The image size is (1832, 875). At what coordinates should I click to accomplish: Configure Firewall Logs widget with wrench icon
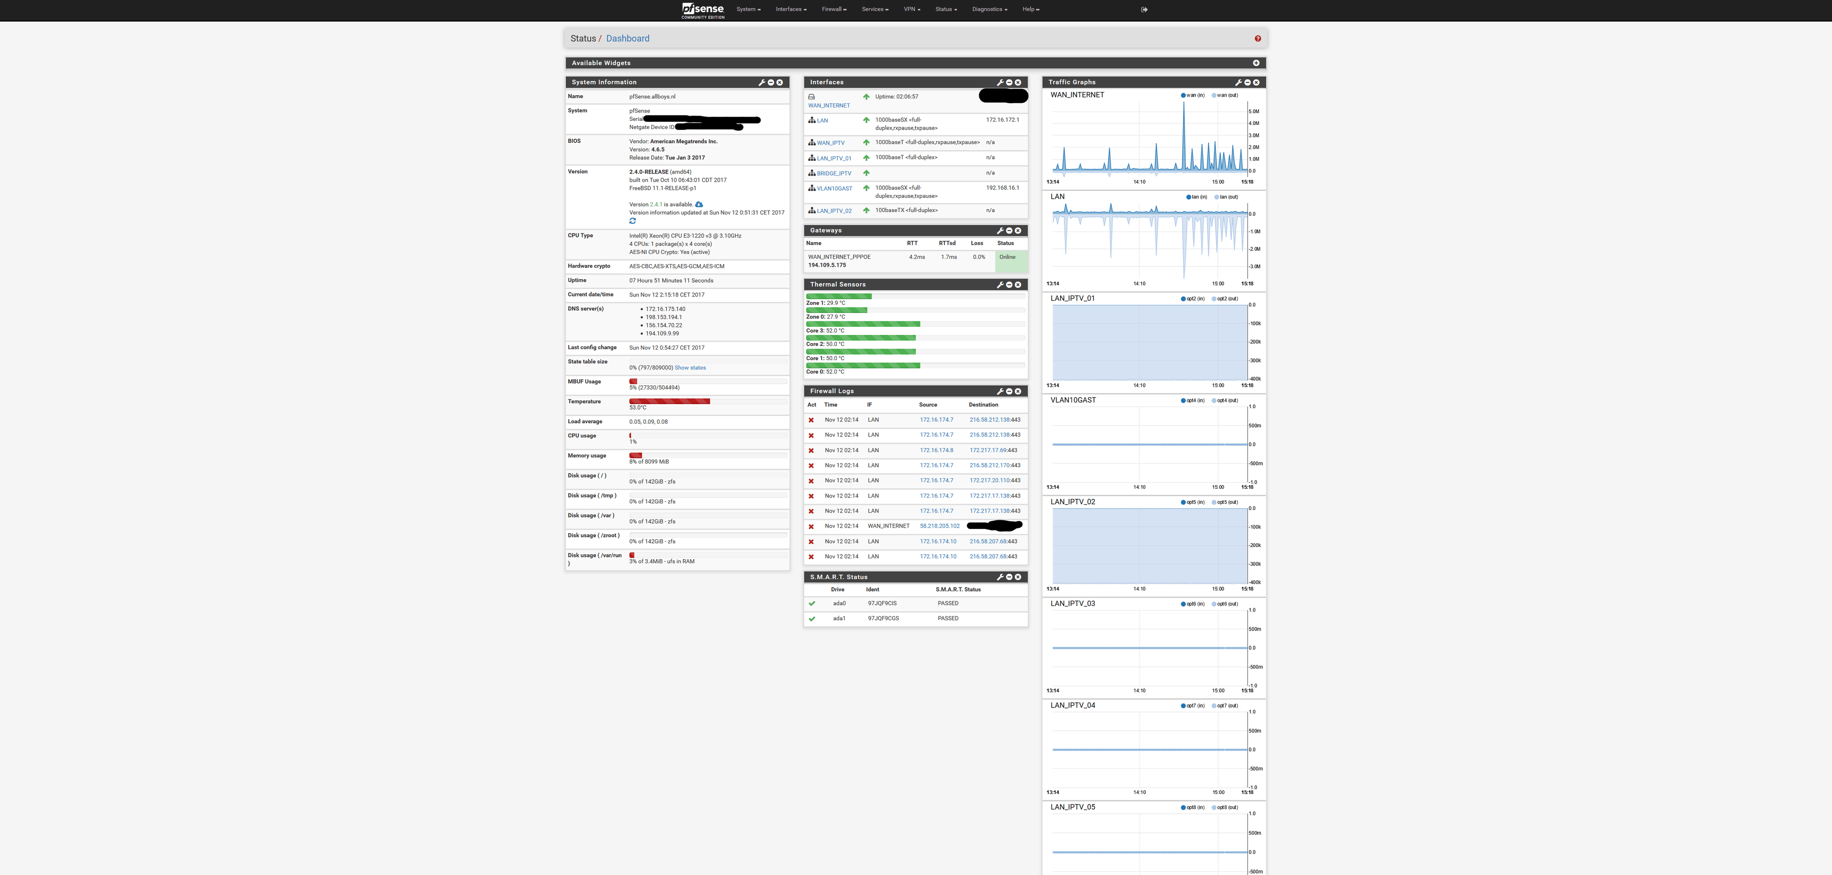tap(1000, 392)
